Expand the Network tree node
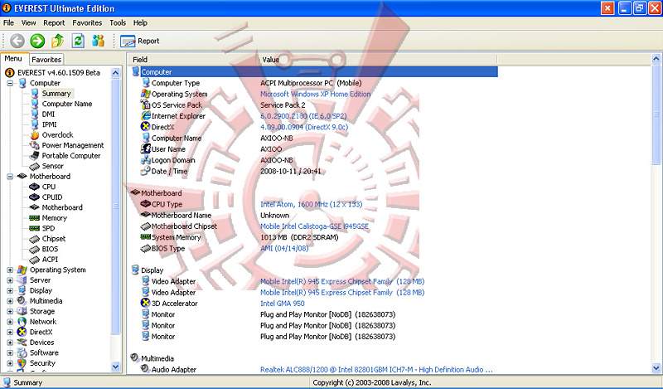Image resolution: width=663 pixels, height=389 pixels. pyautogui.click(x=10, y=322)
